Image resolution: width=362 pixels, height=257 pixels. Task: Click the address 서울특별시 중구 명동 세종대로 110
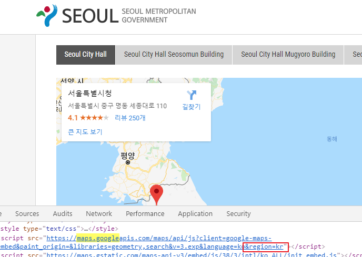[117, 106]
